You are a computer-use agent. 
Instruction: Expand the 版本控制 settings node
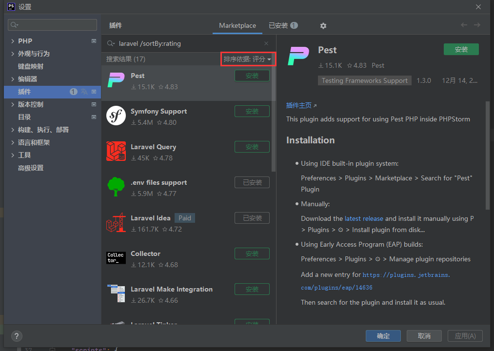pos(13,104)
